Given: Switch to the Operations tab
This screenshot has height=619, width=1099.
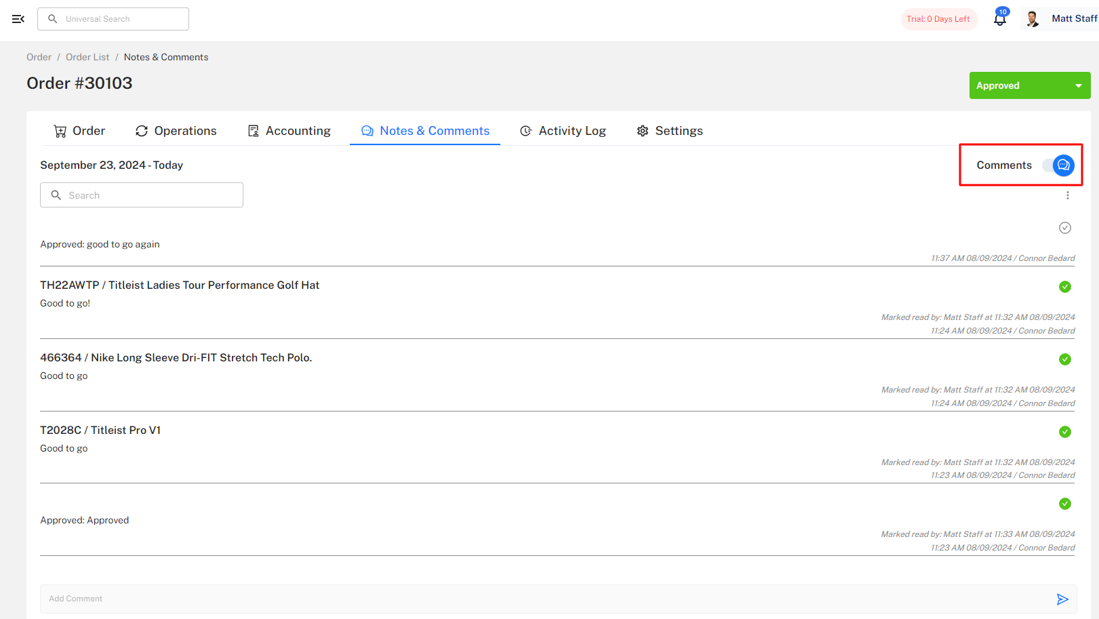Looking at the screenshot, I should pyautogui.click(x=176, y=131).
